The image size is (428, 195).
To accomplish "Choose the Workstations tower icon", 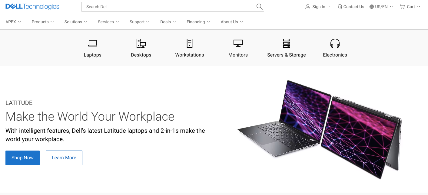I will pos(190,43).
